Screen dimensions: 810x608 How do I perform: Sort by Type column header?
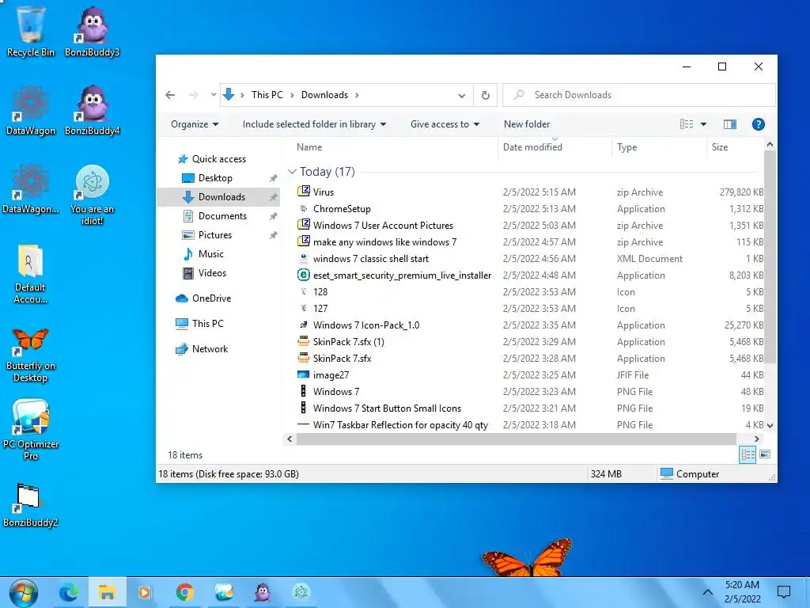[x=659, y=147]
